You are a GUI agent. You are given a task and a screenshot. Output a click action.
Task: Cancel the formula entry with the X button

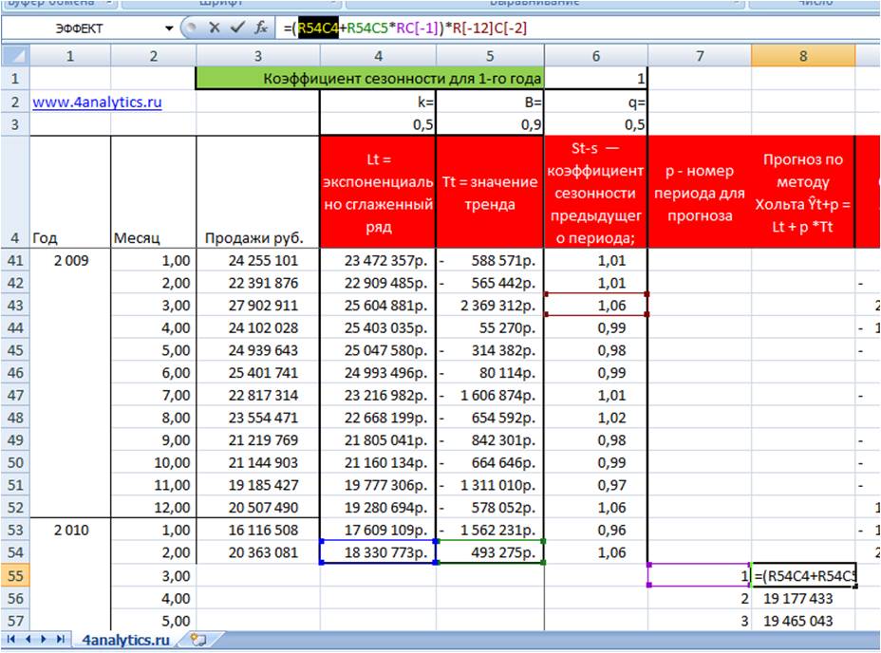(x=215, y=28)
